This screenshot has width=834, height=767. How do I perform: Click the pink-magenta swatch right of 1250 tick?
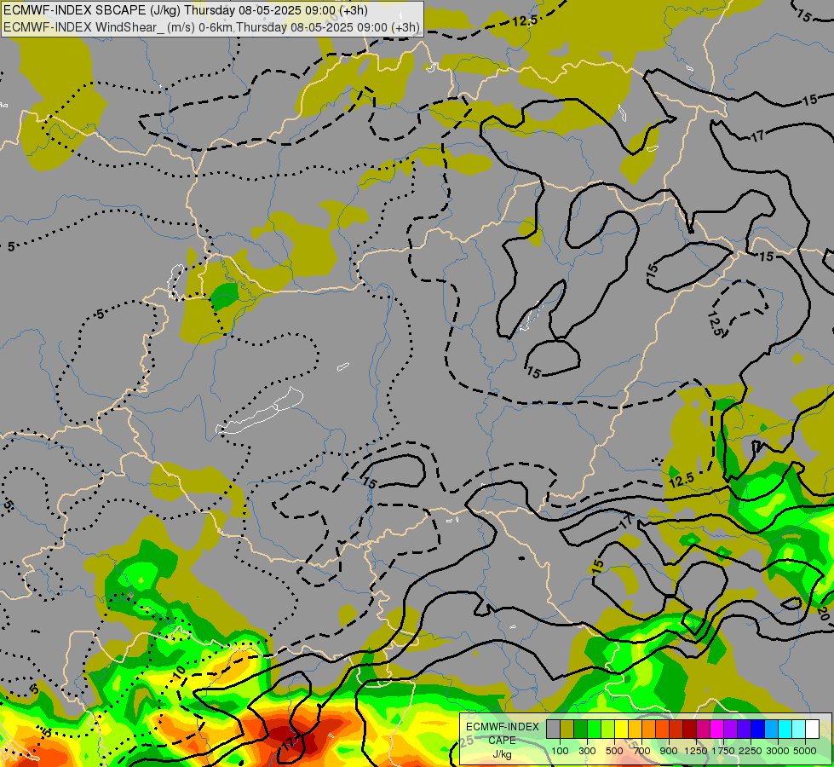703,729
